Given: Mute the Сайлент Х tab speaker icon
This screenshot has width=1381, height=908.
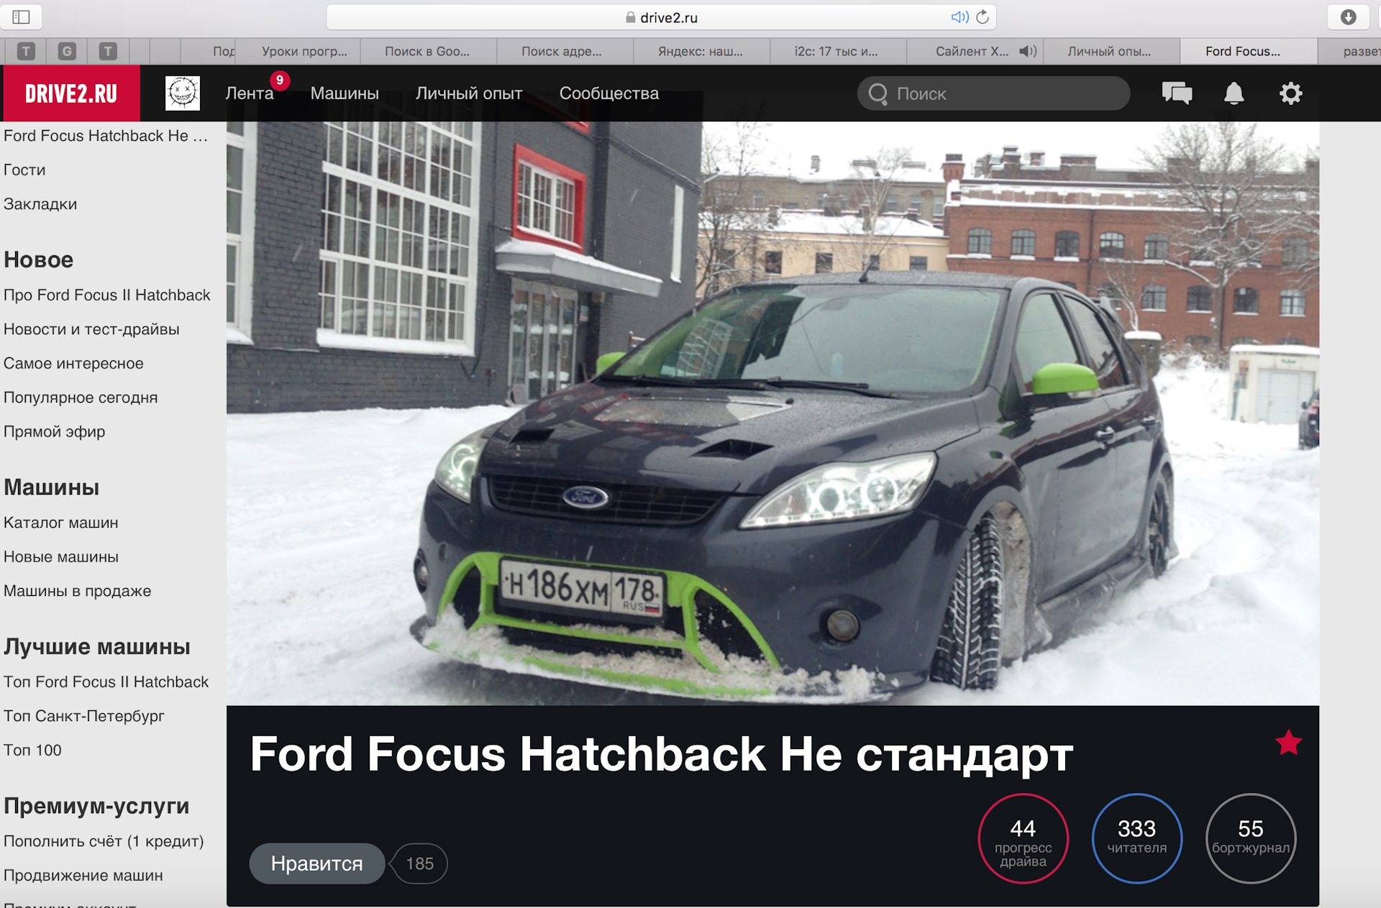Looking at the screenshot, I should pyautogui.click(x=1028, y=51).
